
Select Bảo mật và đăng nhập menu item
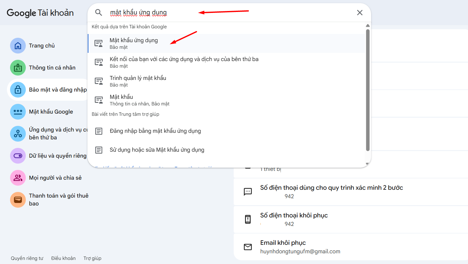(47, 90)
